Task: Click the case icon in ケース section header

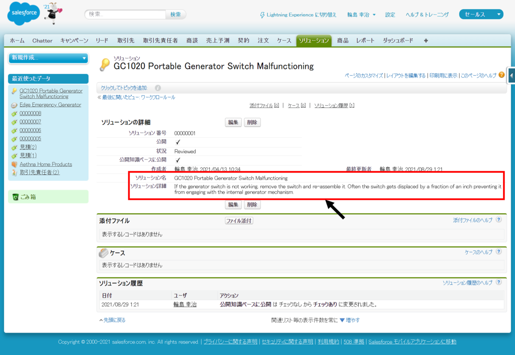Action: pyautogui.click(x=103, y=253)
